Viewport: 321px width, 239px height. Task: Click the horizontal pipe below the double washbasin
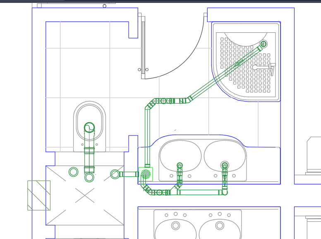199,193
